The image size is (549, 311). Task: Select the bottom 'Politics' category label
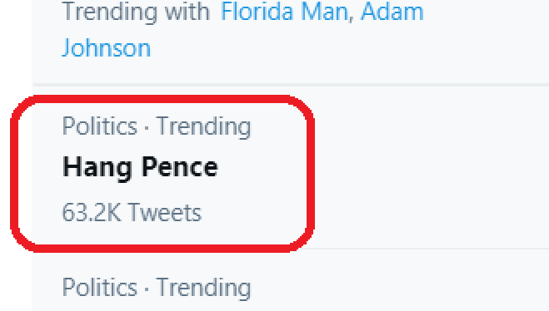(x=100, y=287)
